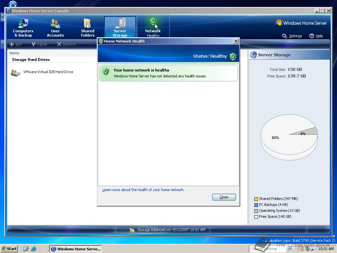
Task: Open the Windows Start button
Action: pos(9,249)
